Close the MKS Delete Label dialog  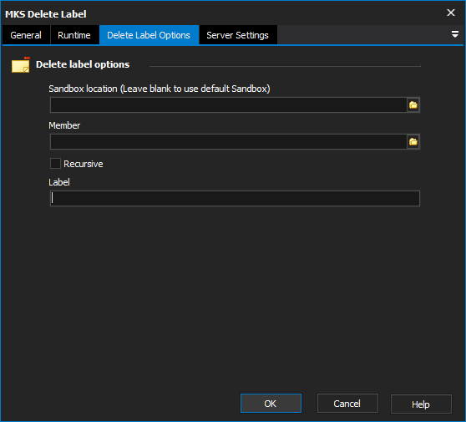click(451, 13)
